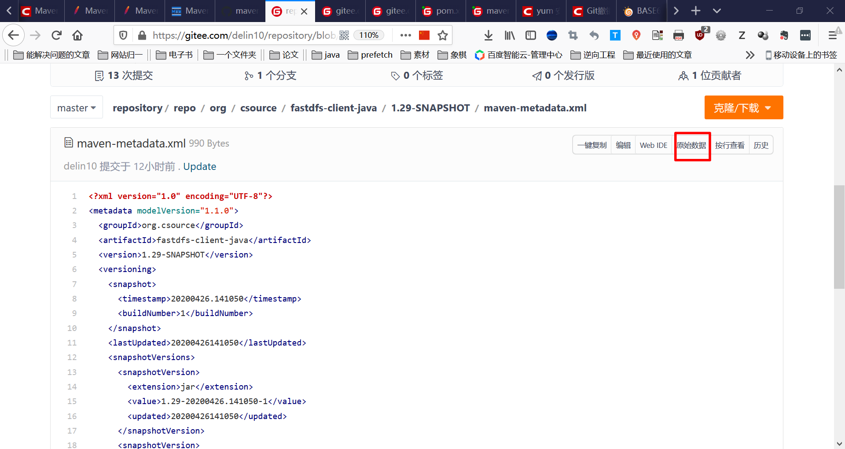Open the master branch dropdown

(x=77, y=107)
